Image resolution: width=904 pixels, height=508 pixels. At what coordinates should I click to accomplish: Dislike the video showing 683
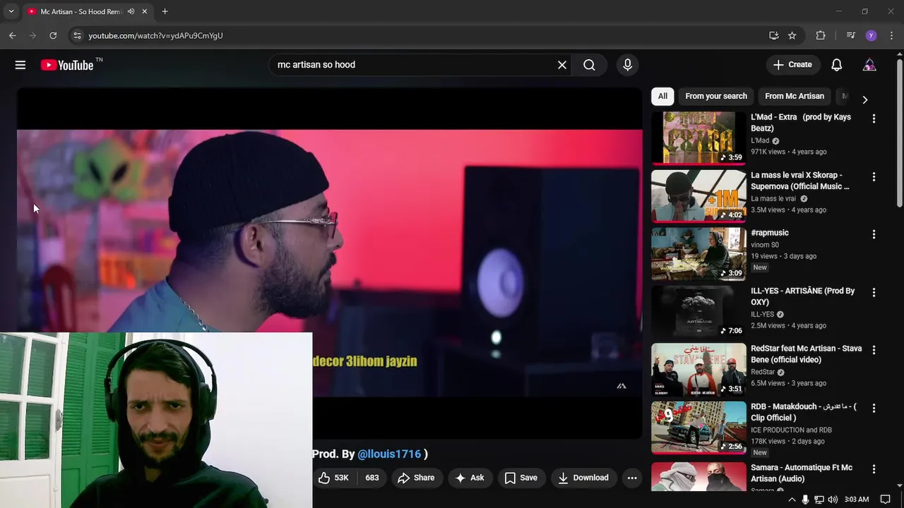pos(371,478)
